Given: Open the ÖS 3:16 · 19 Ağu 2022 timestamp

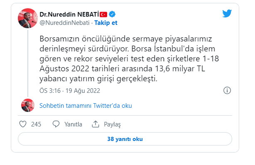Looking at the screenshot, I should click(x=70, y=91).
